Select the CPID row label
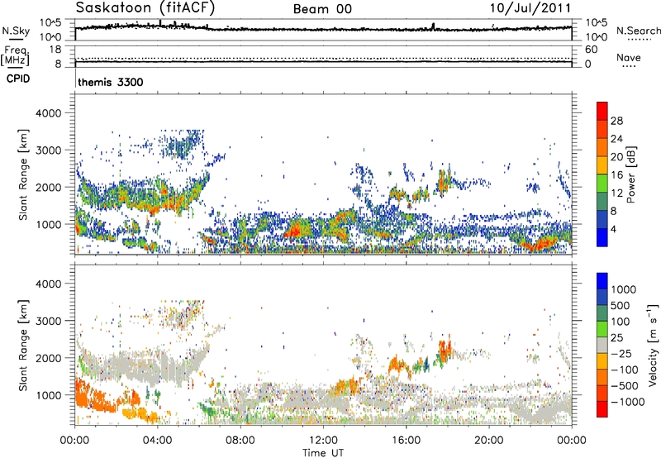This screenshot has width=661, height=458. pos(18,79)
